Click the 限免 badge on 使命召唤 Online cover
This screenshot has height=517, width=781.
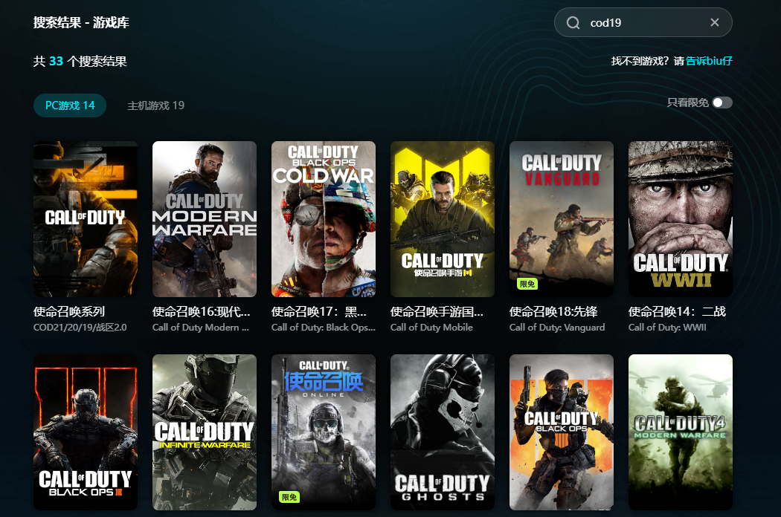coord(289,497)
